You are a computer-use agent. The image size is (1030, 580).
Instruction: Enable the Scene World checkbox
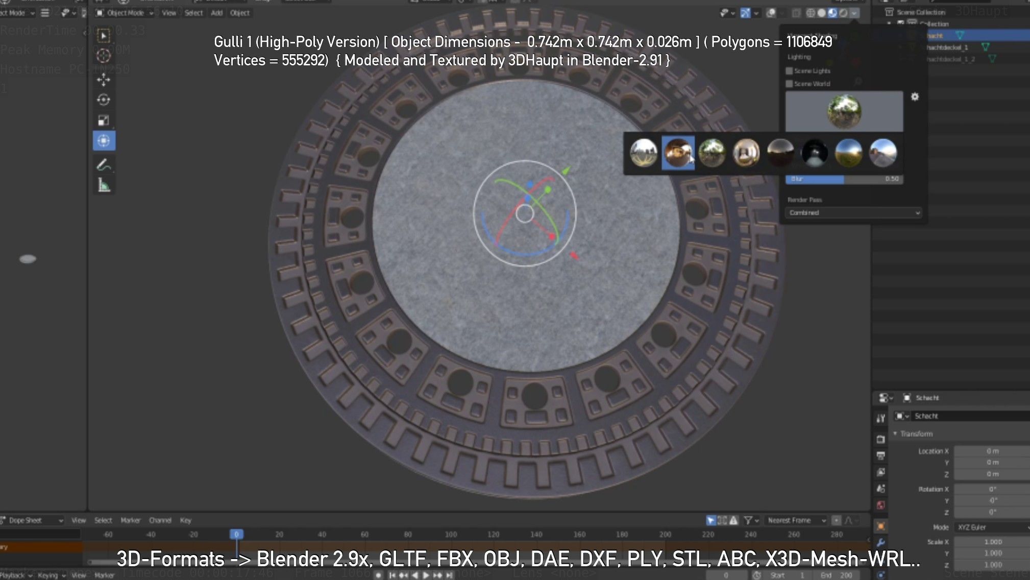tap(789, 84)
